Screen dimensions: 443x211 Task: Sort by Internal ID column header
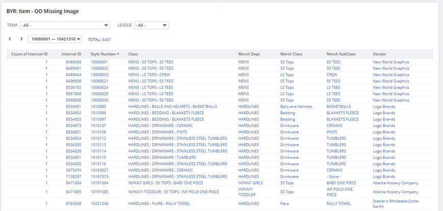(71, 54)
